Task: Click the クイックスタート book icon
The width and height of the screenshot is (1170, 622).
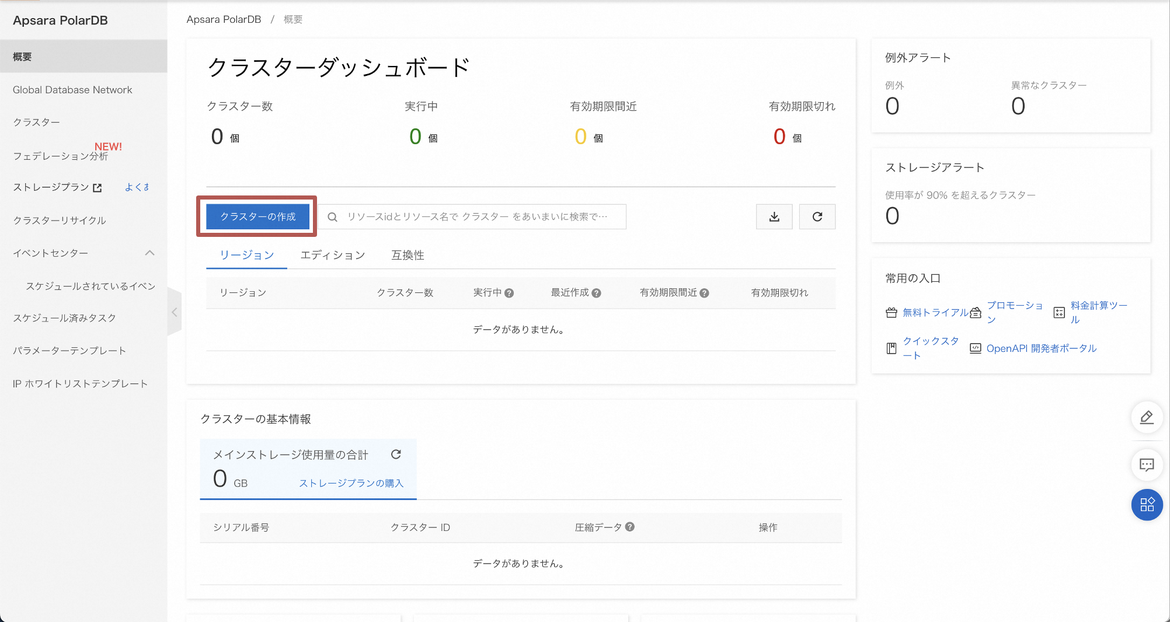Action: (x=892, y=348)
